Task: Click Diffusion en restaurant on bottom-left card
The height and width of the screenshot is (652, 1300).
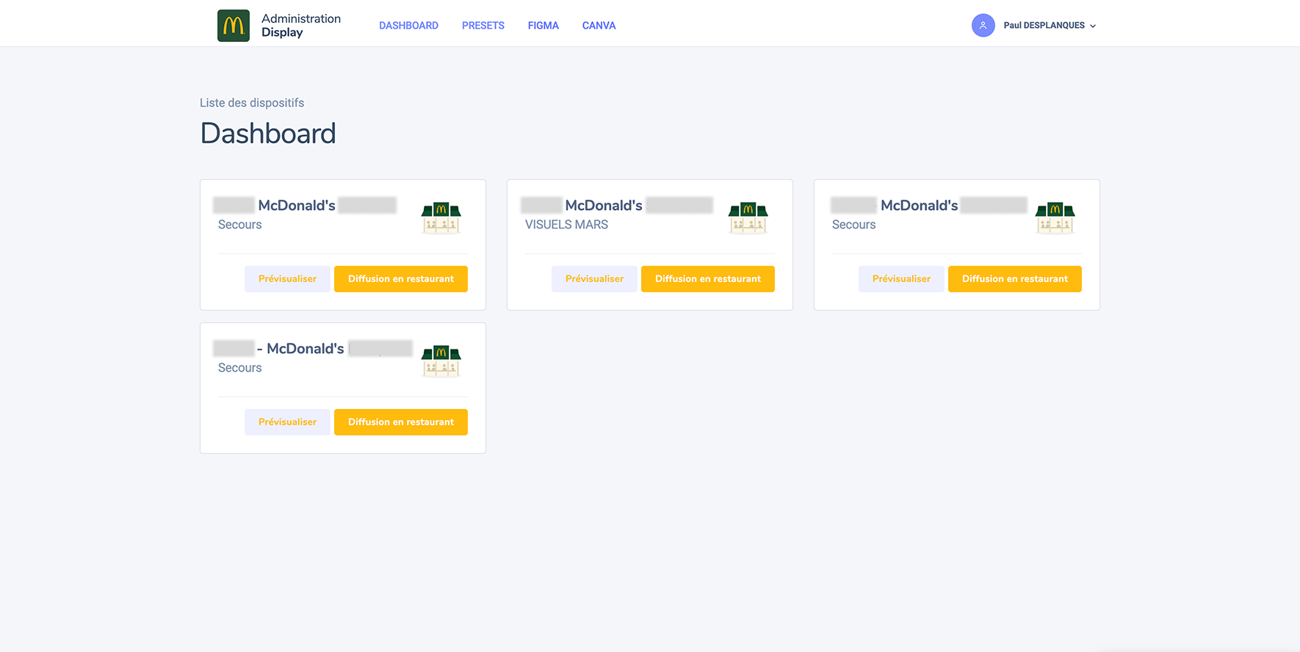Action: click(400, 422)
